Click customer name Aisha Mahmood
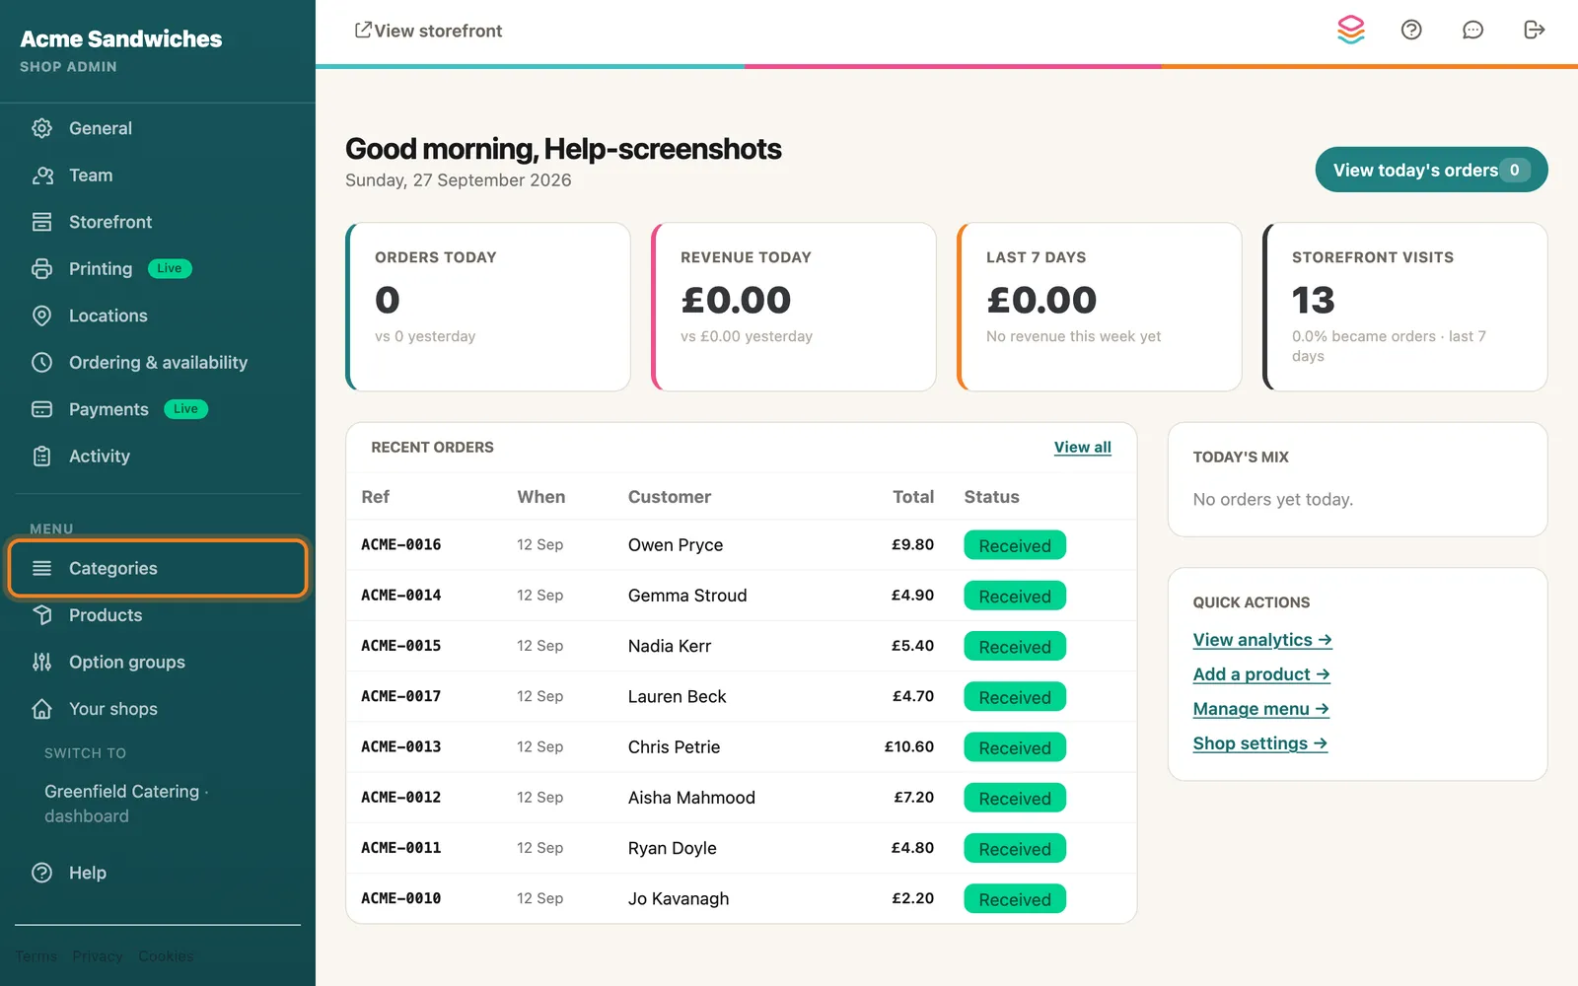Viewport: 1578px width, 986px height. (x=691, y=798)
